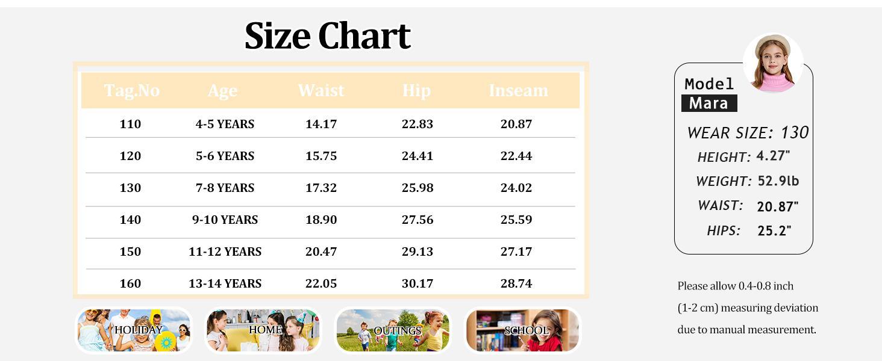Click the model Mara portrait photo
This screenshot has width=882, height=361.
tap(773, 63)
